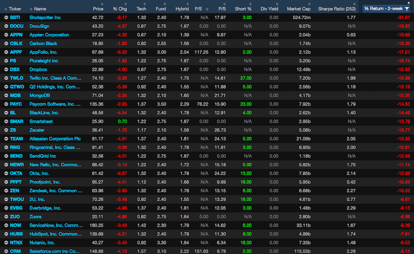Select SSTI 2-week return value -31.67

403,17
